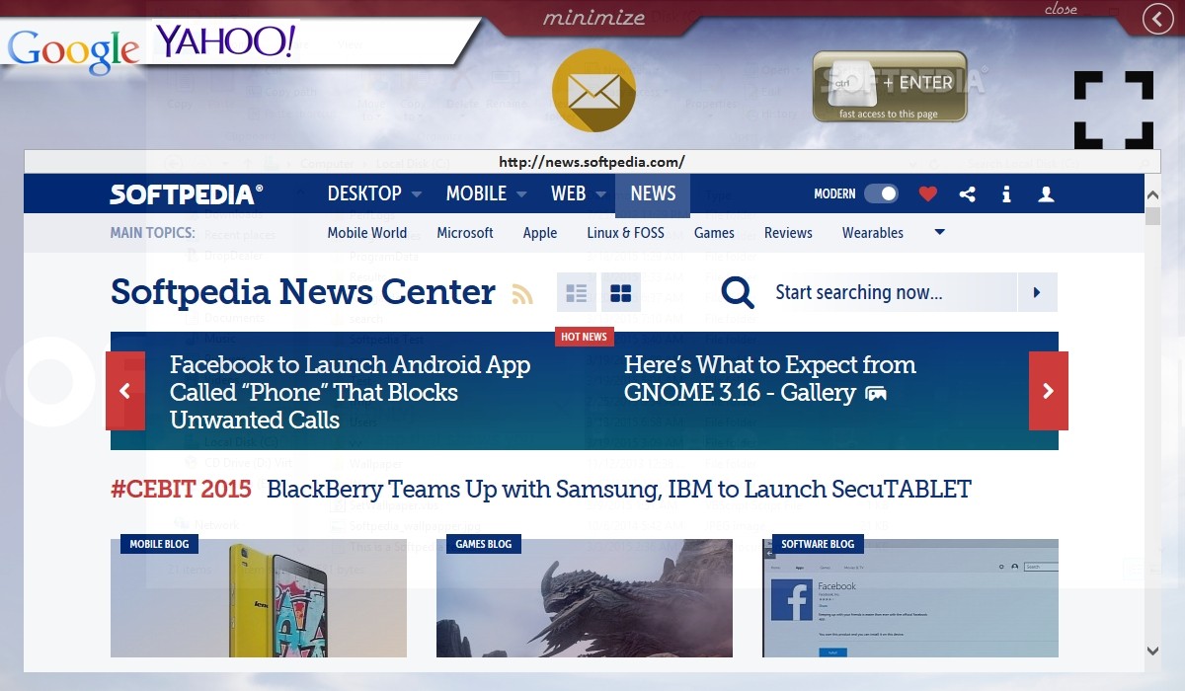Image resolution: width=1185 pixels, height=691 pixels.
Task: Open the Facebook app screenshot thumbnail
Action: pos(910,598)
